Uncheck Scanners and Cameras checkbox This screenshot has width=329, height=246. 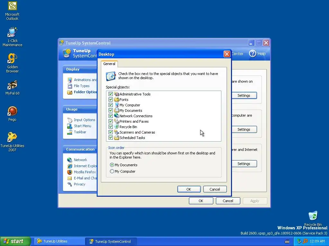(111, 132)
